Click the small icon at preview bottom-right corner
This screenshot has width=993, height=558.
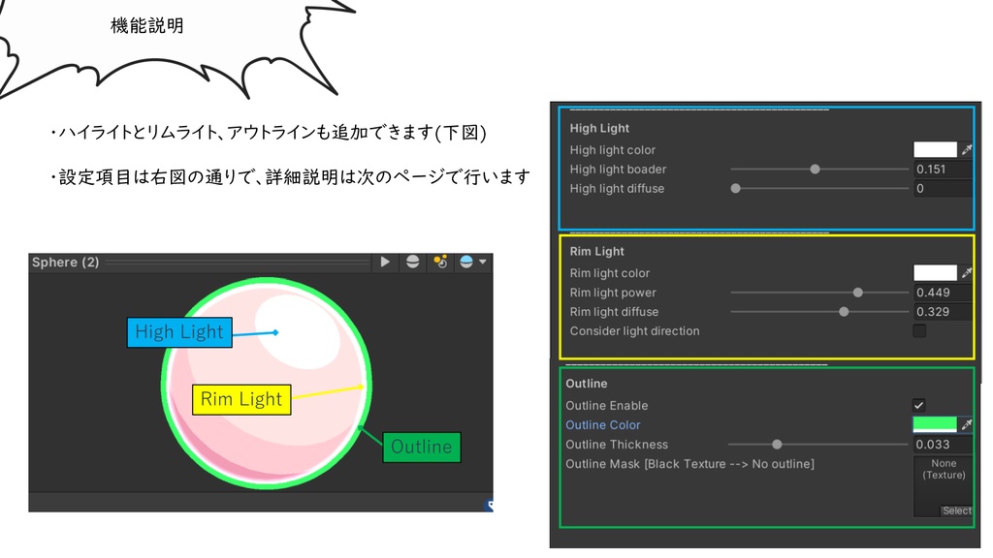coord(488,505)
